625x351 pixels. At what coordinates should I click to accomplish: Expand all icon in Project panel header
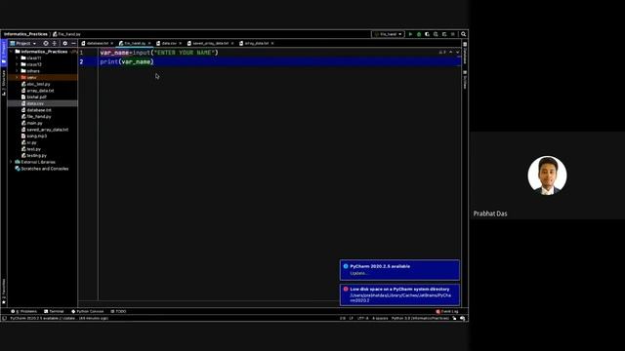tap(55, 43)
